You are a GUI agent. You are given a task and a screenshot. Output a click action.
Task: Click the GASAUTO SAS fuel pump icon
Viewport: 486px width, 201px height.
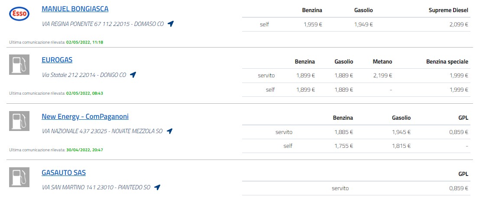(19, 177)
